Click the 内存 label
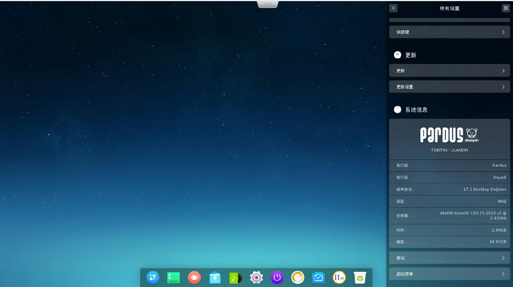 402,230
